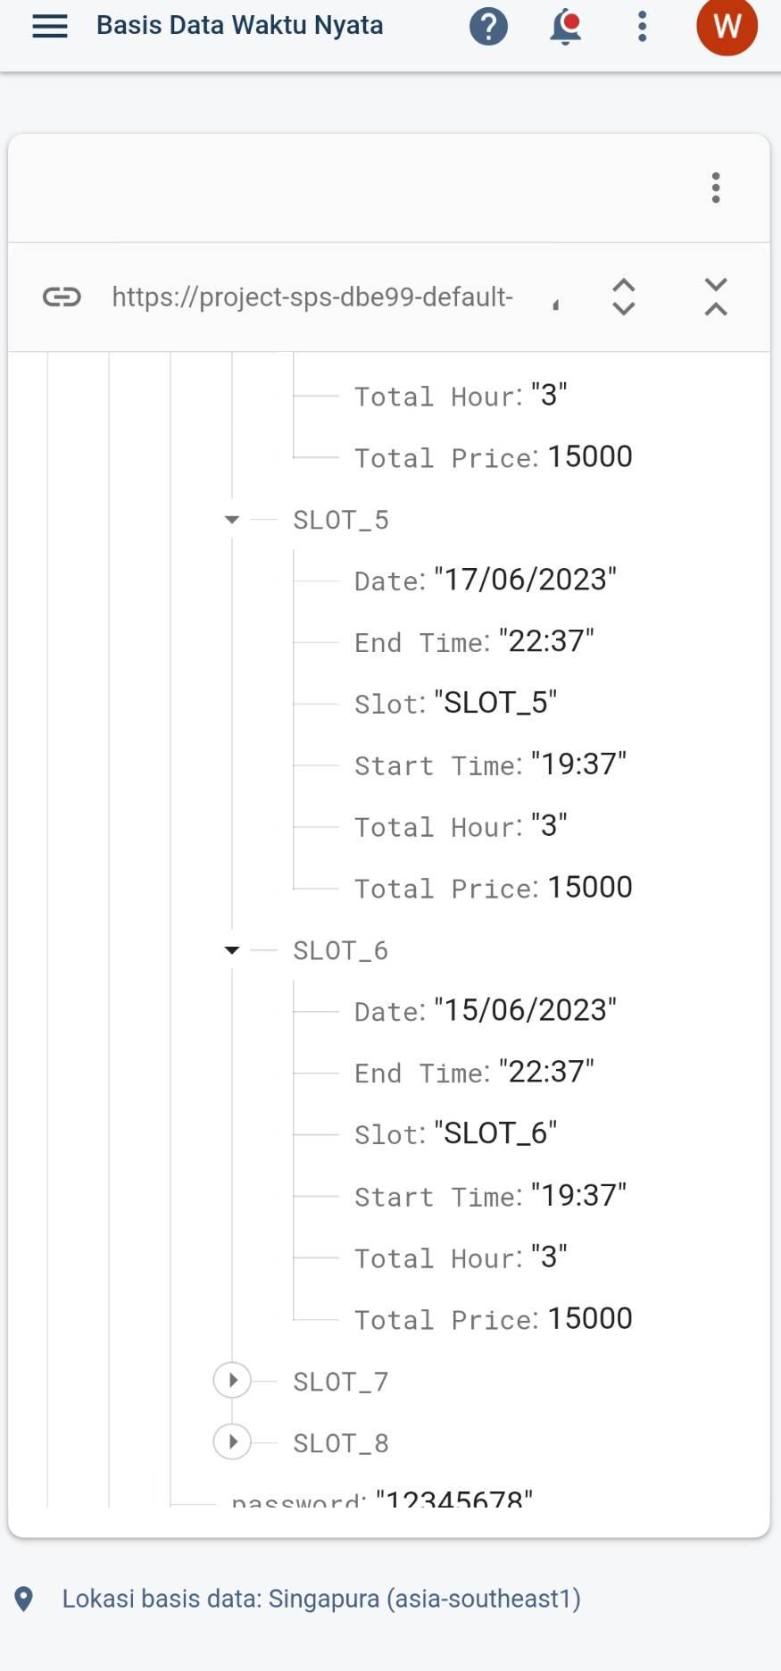Open the database card options menu
This screenshot has height=1671, width=781.
coord(716,188)
